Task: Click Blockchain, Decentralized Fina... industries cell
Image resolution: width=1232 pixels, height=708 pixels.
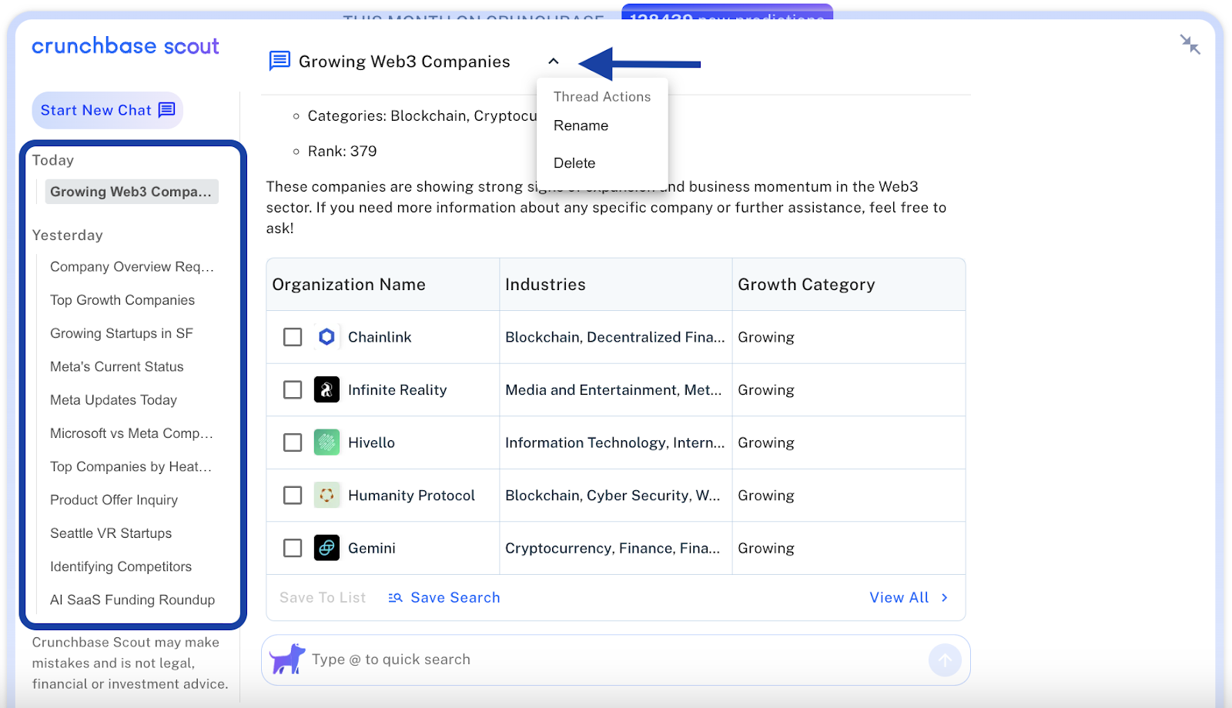Action: pyautogui.click(x=615, y=337)
